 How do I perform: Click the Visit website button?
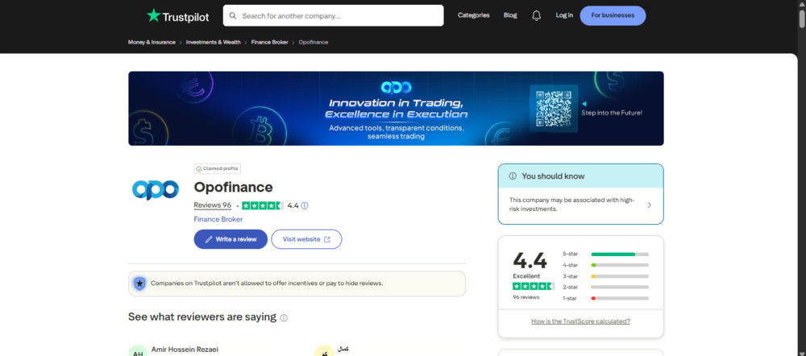pyautogui.click(x=306, y=239)
